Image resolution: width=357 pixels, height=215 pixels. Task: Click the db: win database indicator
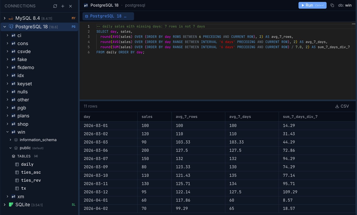(x=345, y=5)
